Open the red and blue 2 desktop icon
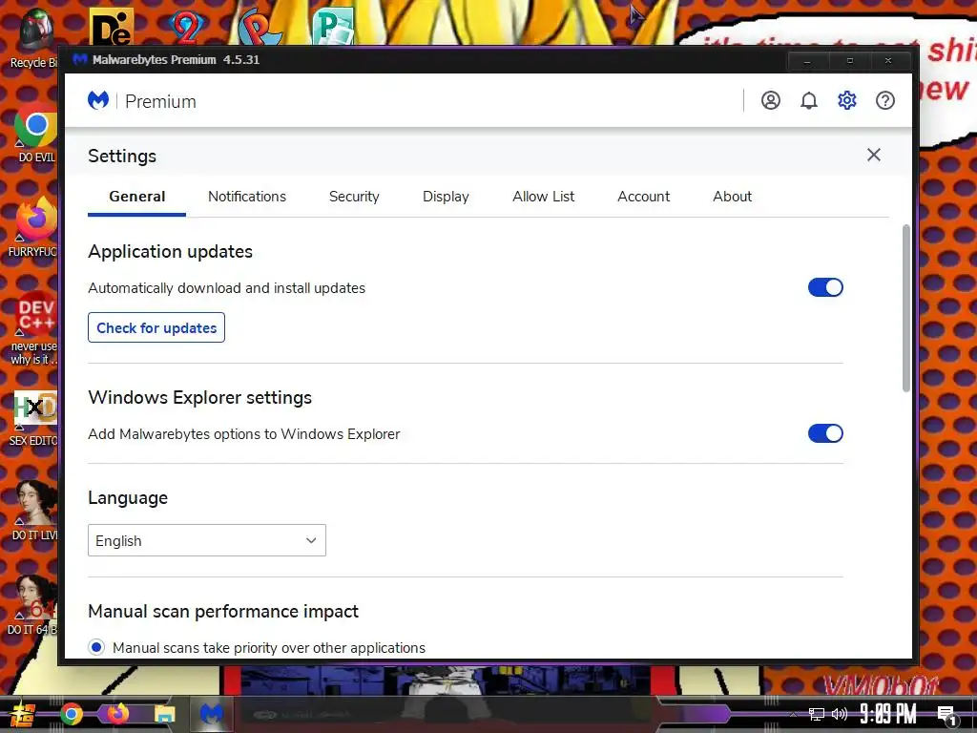Screen dimensions: 977x733 pyautogui.click(x=186, y=27)
